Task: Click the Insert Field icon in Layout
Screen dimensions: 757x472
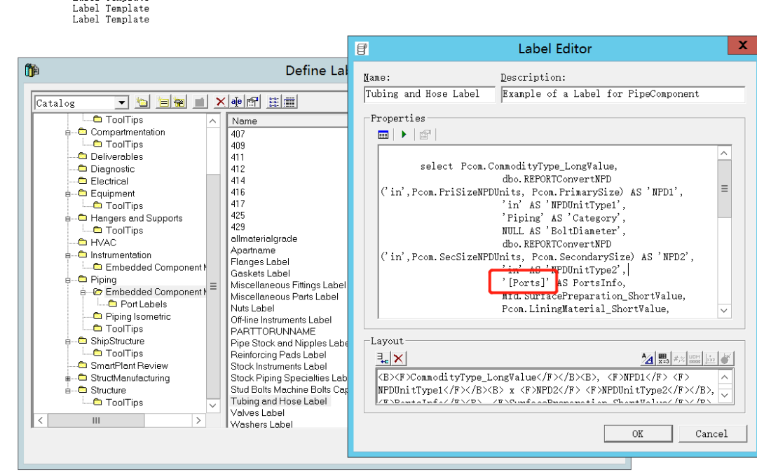Action: tap(383, 358)
